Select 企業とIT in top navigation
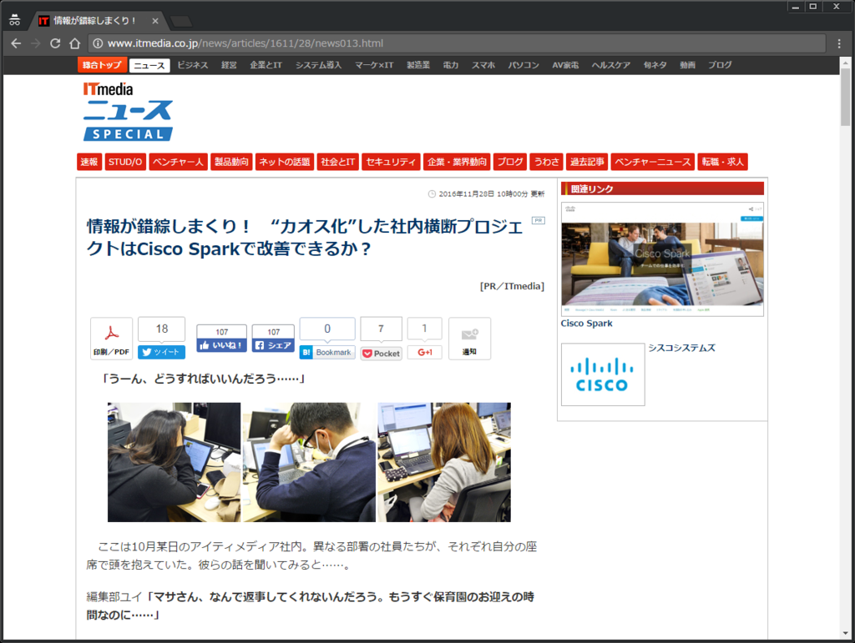The width and height of the screenshot is (855, 643). click(266, 65)
